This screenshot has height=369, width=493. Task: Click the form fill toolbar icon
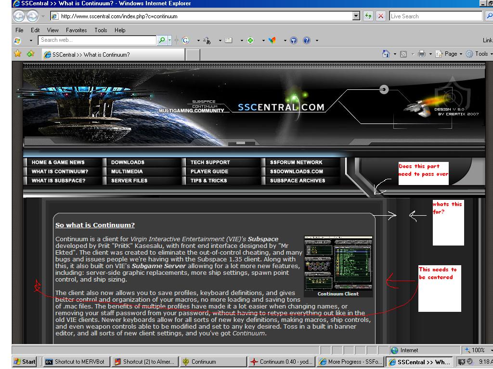229,40
